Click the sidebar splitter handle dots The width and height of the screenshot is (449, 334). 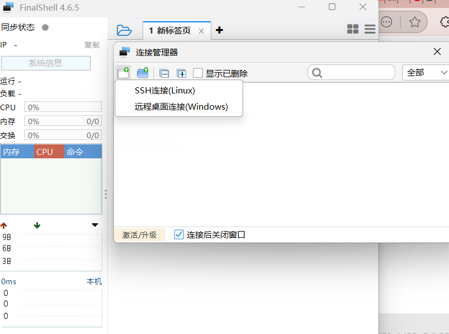click(x=106, y=194)
